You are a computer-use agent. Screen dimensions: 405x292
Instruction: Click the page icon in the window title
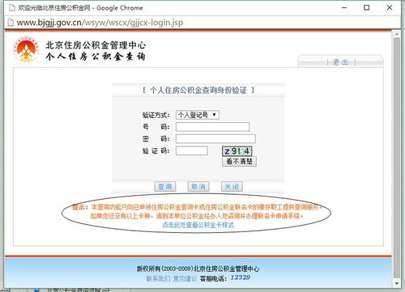(12, 7)
